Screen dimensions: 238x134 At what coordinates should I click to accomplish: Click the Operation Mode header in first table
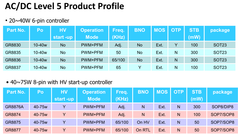92,33
